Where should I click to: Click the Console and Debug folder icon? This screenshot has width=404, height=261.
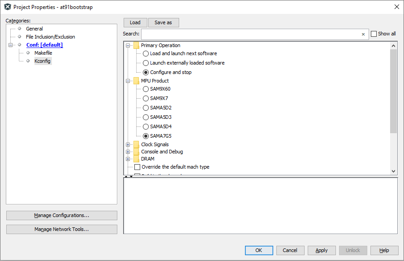coord(136,152)
